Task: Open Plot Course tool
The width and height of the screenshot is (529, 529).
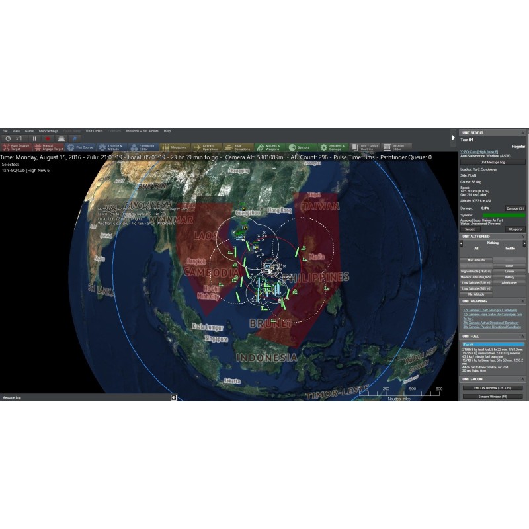Action: 81,147
